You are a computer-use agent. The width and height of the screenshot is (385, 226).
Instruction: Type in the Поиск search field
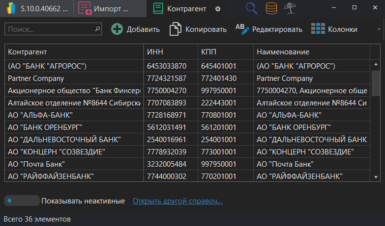click(x=48, y=29)
